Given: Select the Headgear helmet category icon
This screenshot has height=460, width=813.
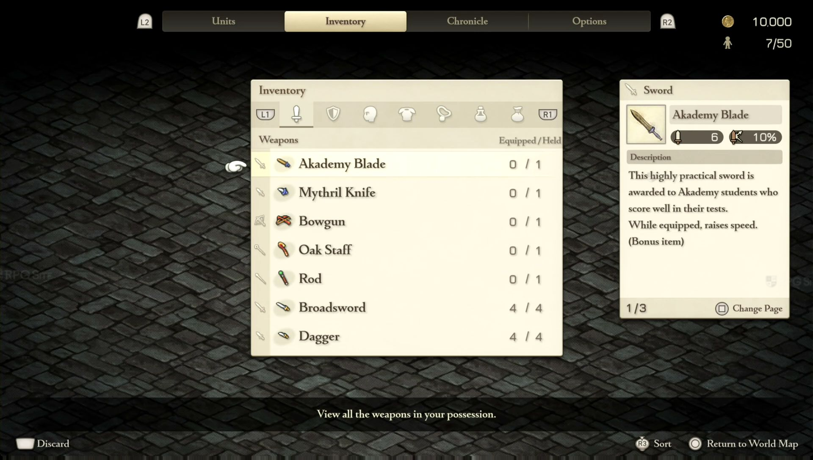Looking at the screenshot, I should click(x=370, y=114).
